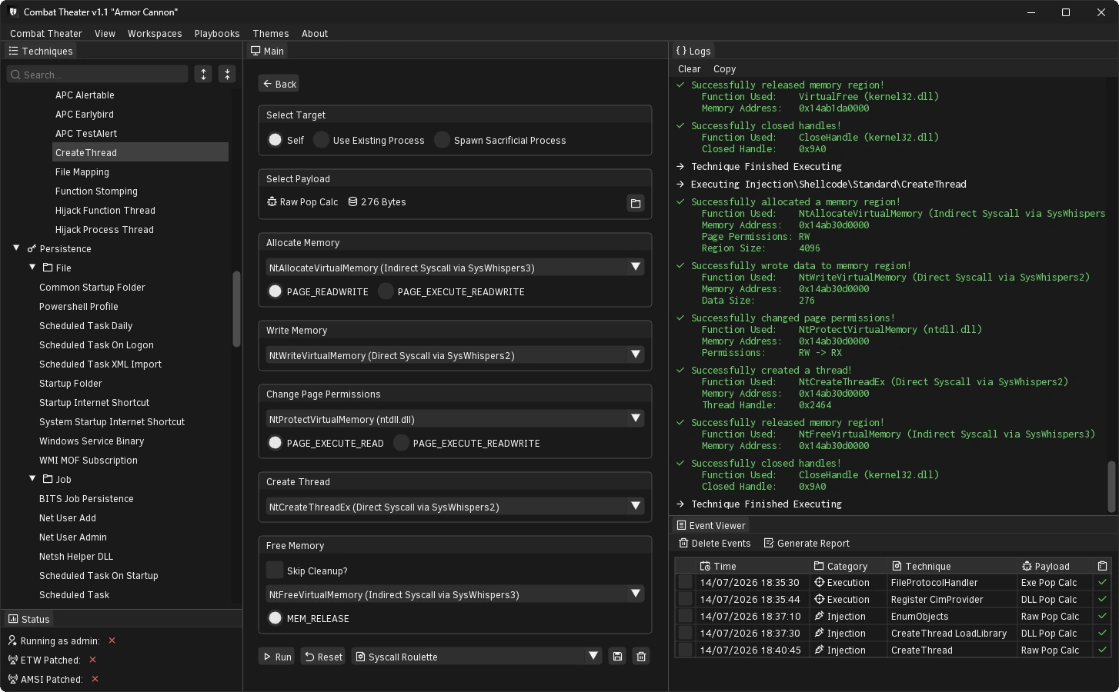Expand all techniques tree button
This screenshot has width=1119, height=692.
pos(203,75)
